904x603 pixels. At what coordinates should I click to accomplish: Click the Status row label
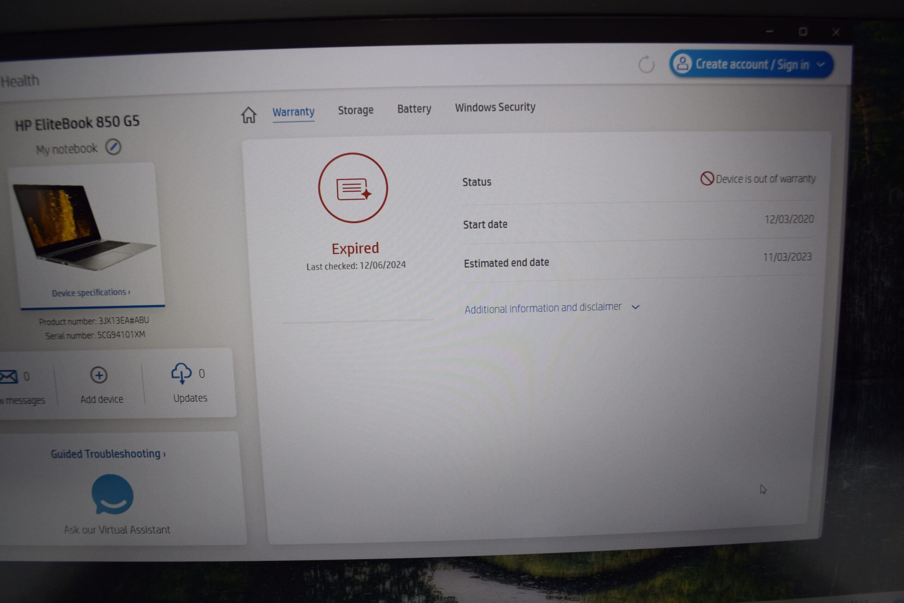point(477,182)
